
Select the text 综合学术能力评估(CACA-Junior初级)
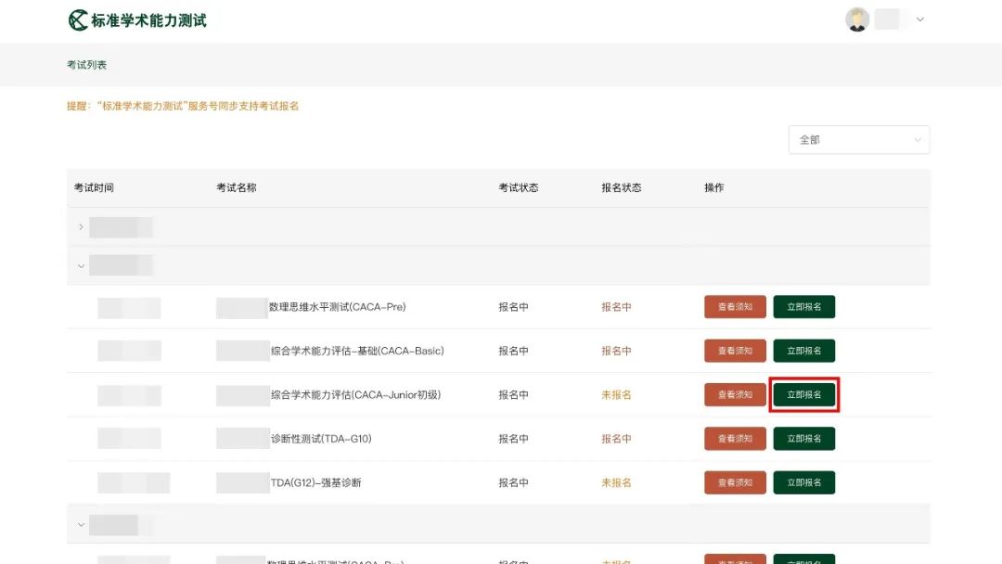pyautogui.click(x=355, y=395)
